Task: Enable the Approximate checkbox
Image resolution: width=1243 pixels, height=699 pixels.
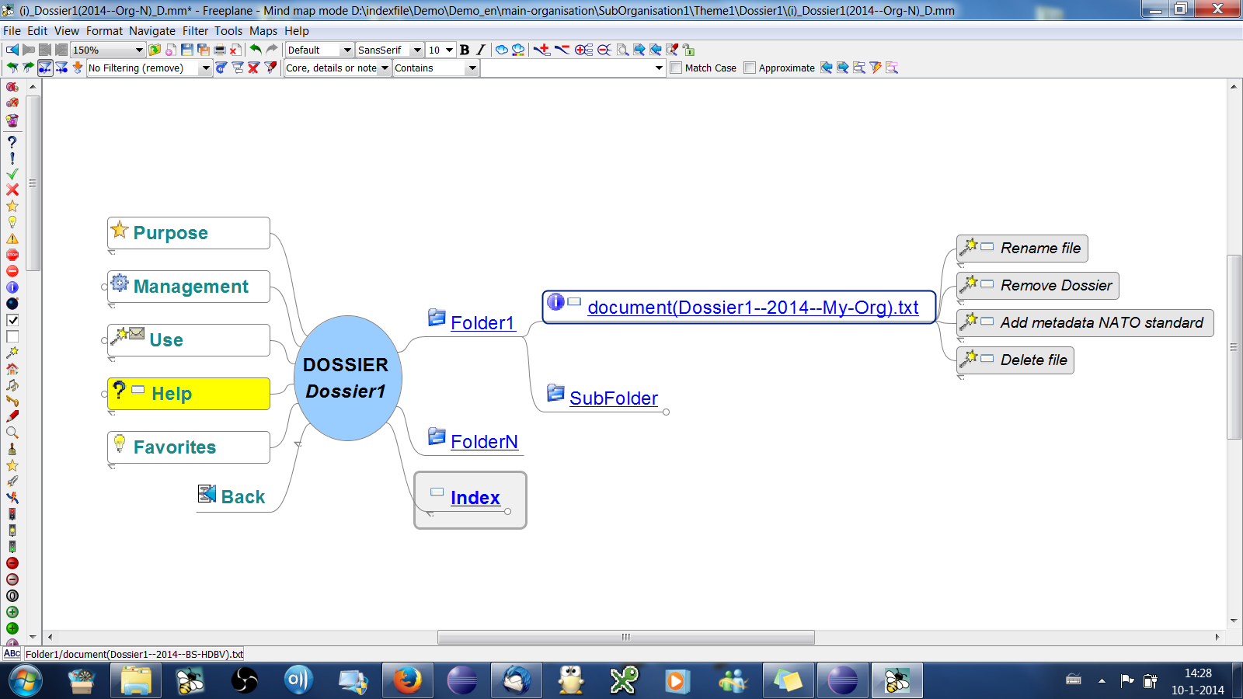Action: [750, 68]
